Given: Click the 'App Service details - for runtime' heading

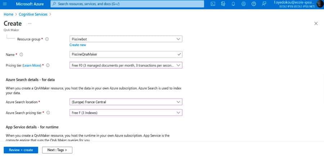Looking at the screenshot, I should point(32,127).
